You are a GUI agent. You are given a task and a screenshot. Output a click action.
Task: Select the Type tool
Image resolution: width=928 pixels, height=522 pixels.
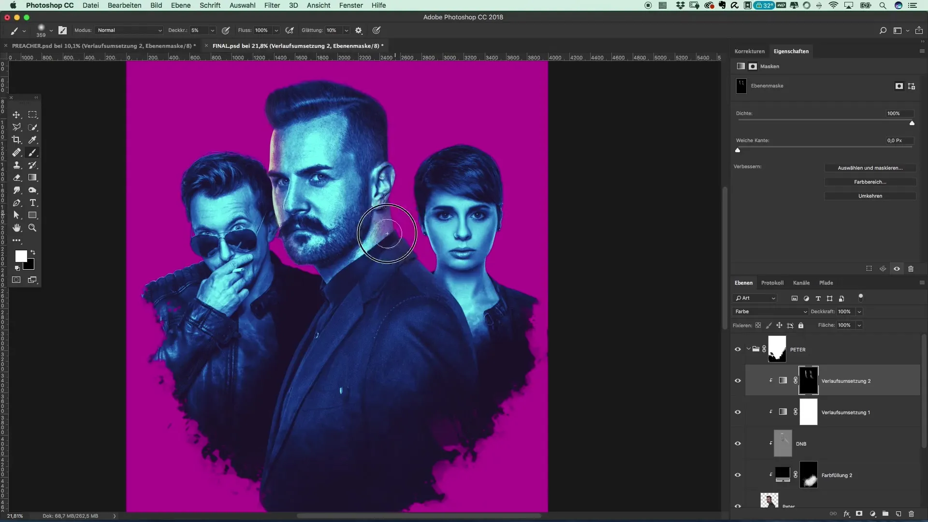32,203
